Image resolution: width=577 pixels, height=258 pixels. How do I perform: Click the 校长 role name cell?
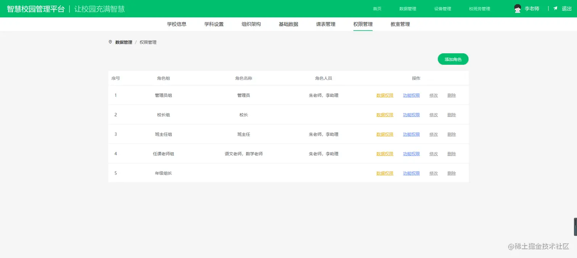tap(243, 115)
